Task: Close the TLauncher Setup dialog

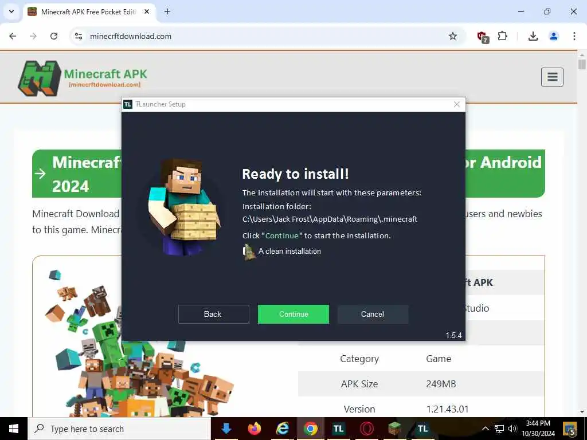Action: click(457, 104)
